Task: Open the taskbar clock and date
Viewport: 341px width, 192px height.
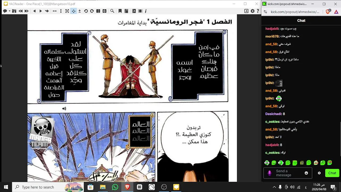Action: 319,187
